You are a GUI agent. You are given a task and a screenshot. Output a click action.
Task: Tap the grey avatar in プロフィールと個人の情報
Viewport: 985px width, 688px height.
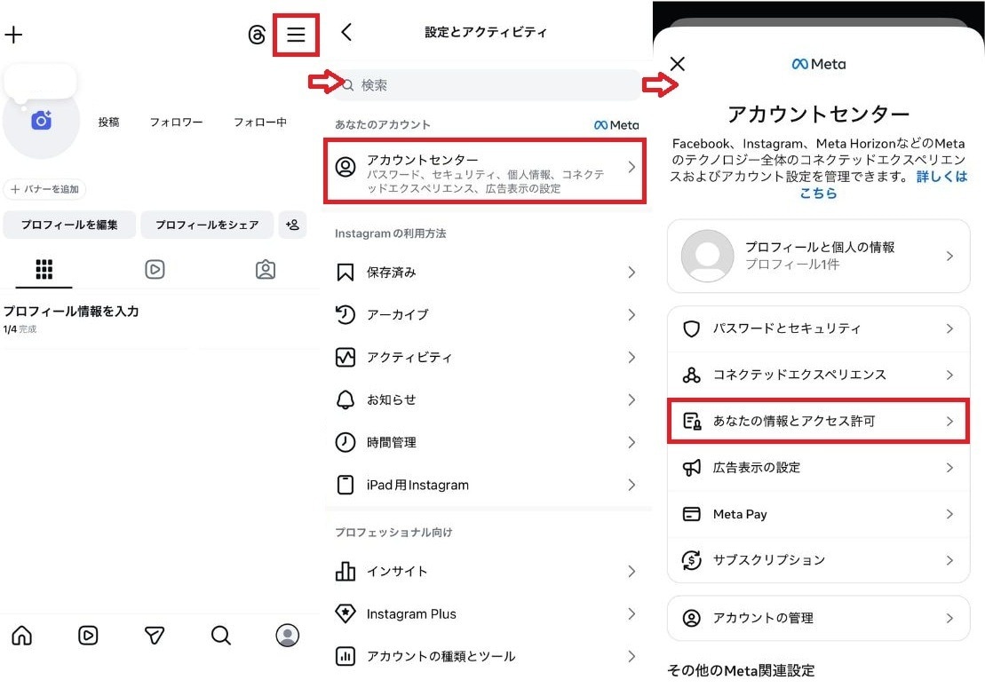(x=707, y=257)
